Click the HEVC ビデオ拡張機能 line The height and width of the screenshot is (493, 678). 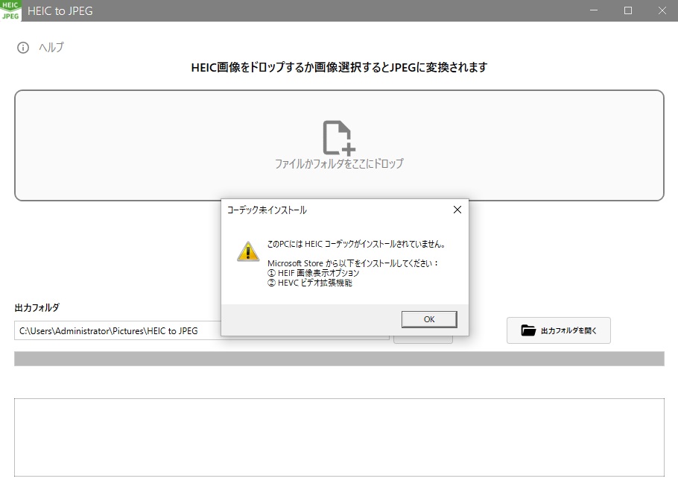[310, 283]
